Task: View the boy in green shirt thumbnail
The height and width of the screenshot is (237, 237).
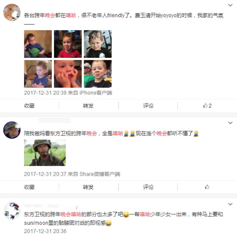Action: pyautogui.click(x=38, y=44)
